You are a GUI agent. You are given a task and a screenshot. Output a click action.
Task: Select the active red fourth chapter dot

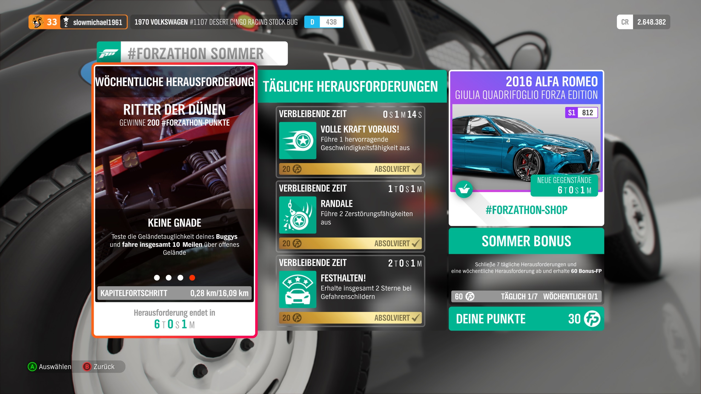coord(192,278)
